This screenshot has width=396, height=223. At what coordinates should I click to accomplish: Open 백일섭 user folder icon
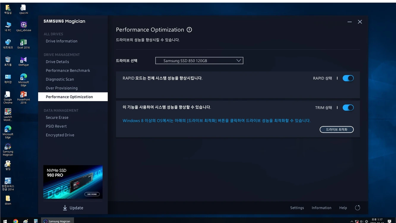coord(8,10)
